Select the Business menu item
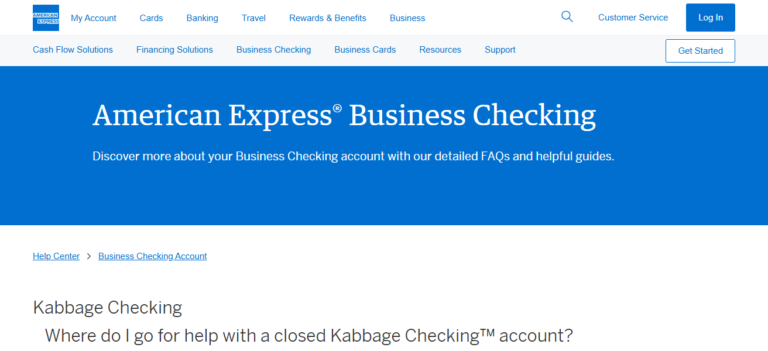 [x=407, y=18]
